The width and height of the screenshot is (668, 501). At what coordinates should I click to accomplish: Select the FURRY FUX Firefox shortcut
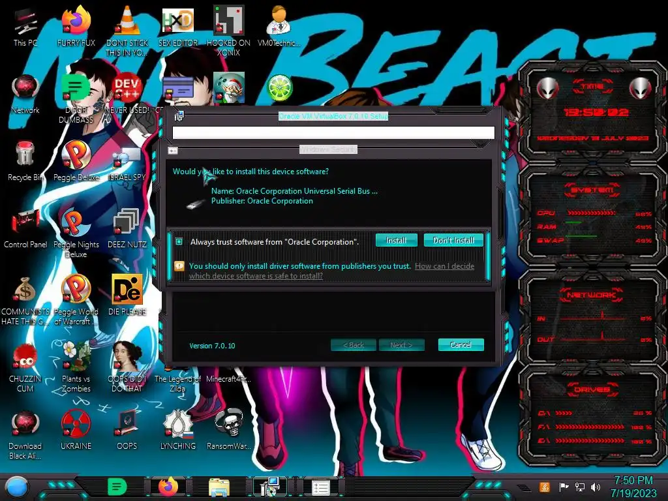pos(76,26)
